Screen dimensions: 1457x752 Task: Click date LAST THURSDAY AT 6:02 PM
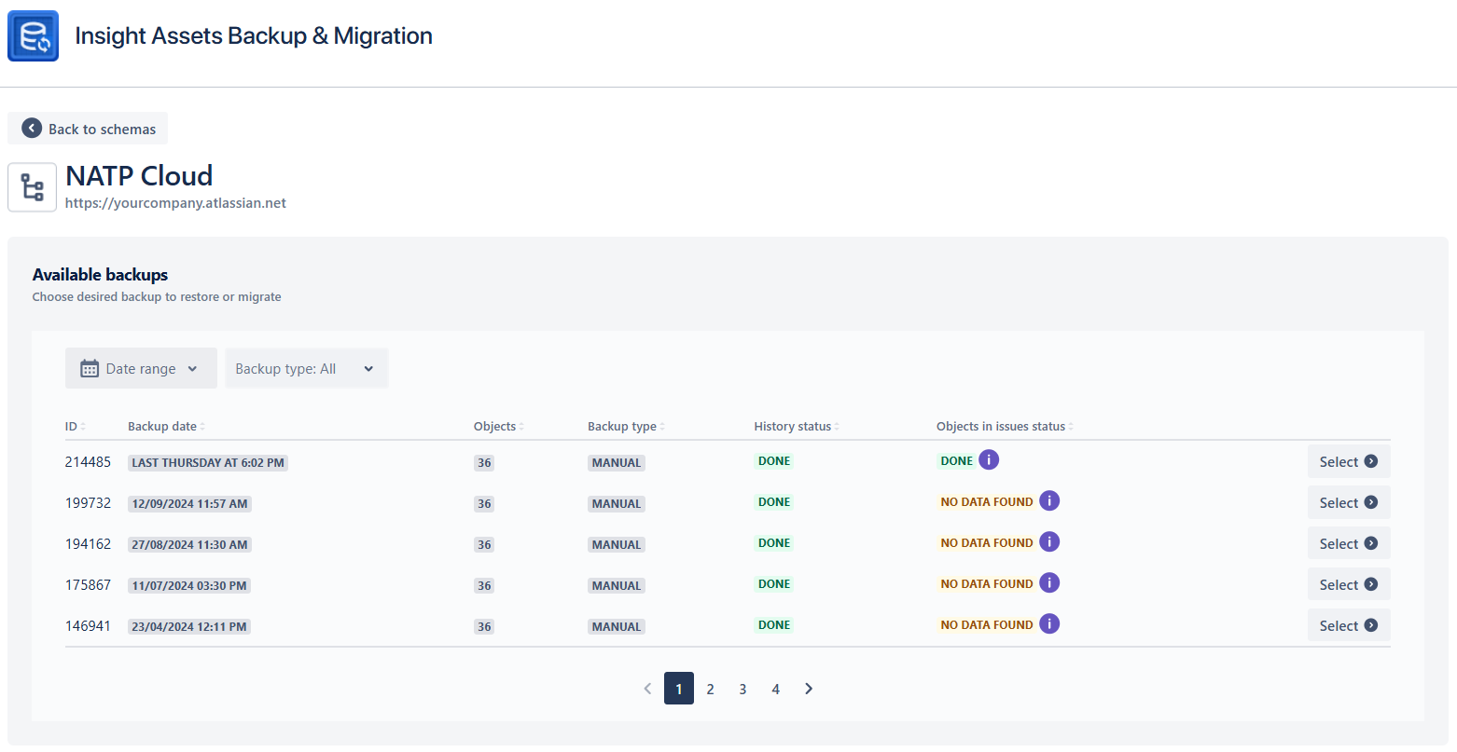(x=208, y=463)
